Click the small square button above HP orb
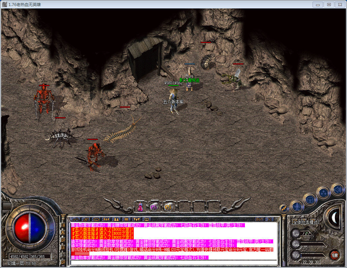 pos(7,206)
